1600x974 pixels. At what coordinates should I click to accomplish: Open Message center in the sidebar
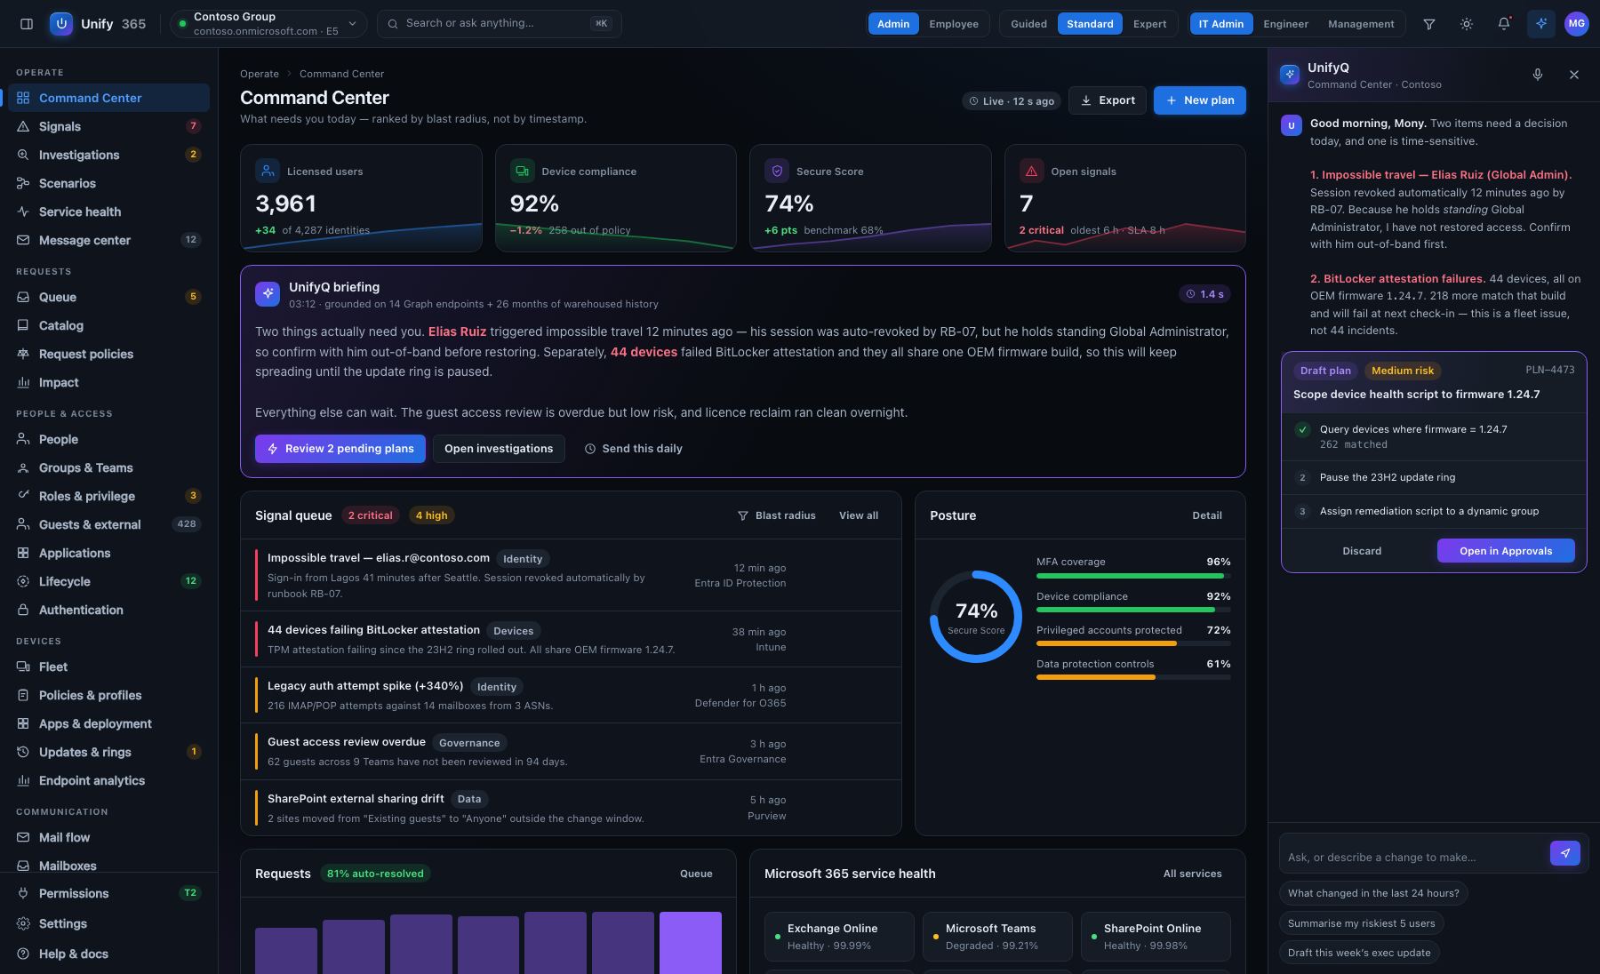(x=108, y=240)
